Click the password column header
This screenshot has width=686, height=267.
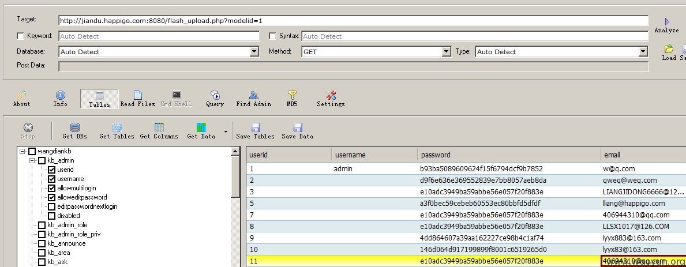click(509, 155)
